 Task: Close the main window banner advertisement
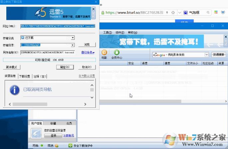point(226,37)
